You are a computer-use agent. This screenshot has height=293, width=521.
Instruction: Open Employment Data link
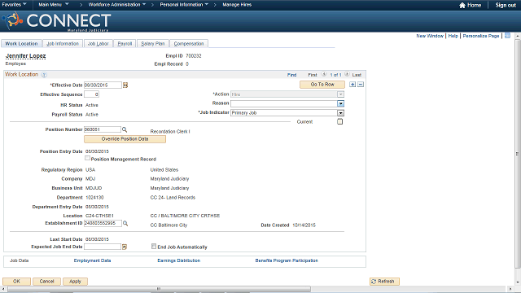tap(92, 260)
